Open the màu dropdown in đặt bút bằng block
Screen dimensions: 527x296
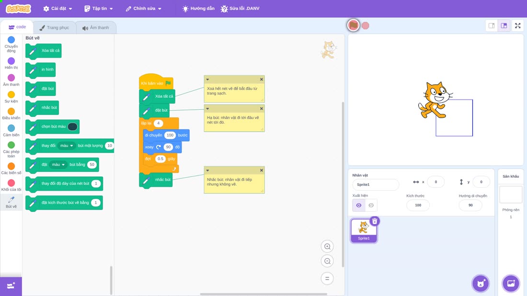(x=58, y=165)
